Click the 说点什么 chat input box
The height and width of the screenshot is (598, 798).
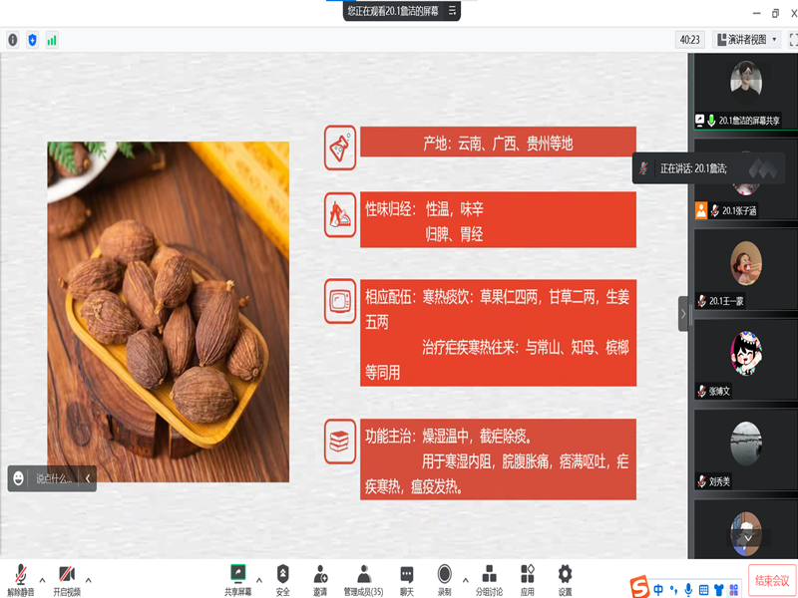click(x=55, y=478)
